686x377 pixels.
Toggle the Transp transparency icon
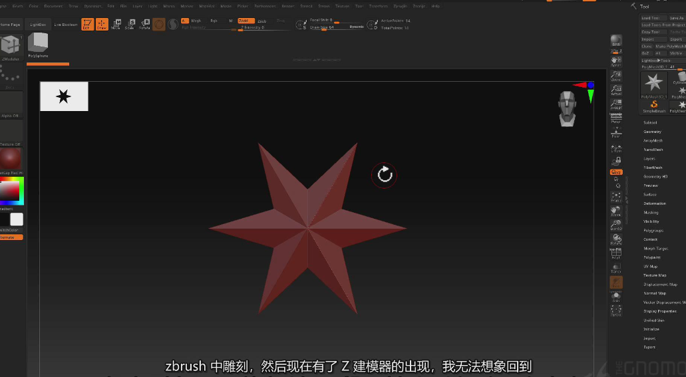tap(616, 268)
